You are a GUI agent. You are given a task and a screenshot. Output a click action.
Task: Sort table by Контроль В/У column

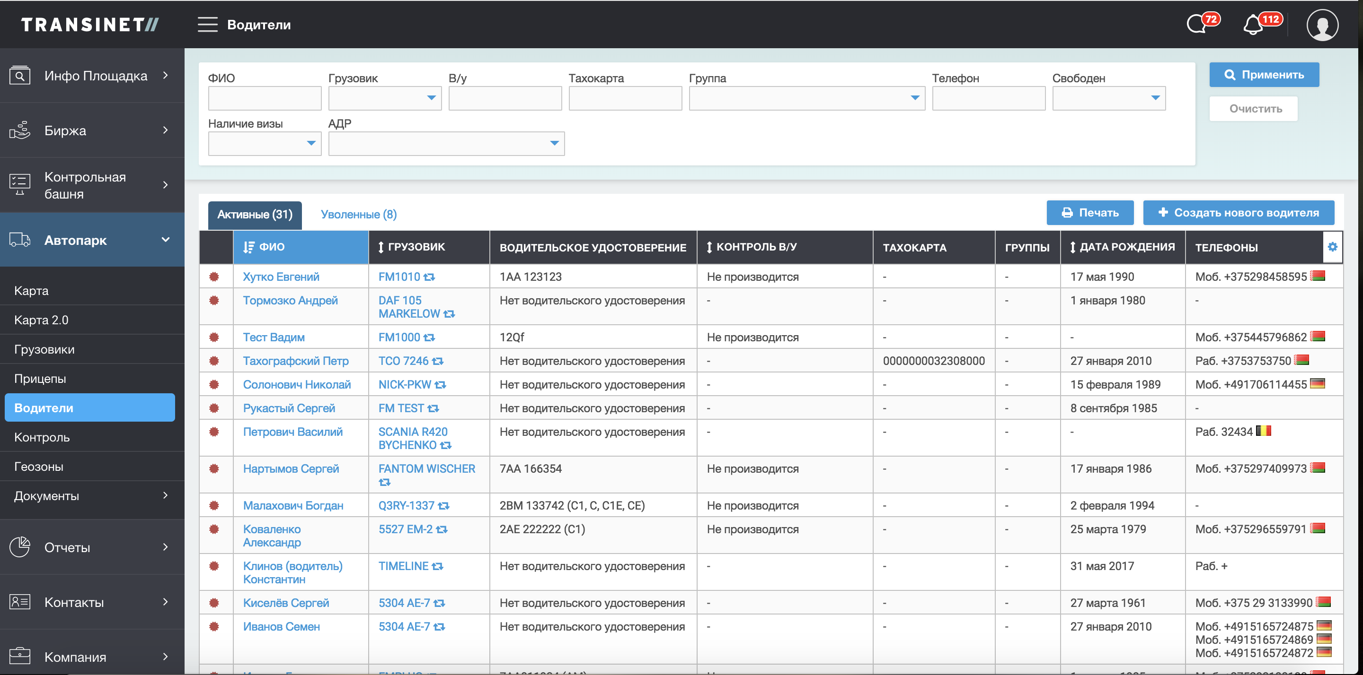[x=784, y=247]
